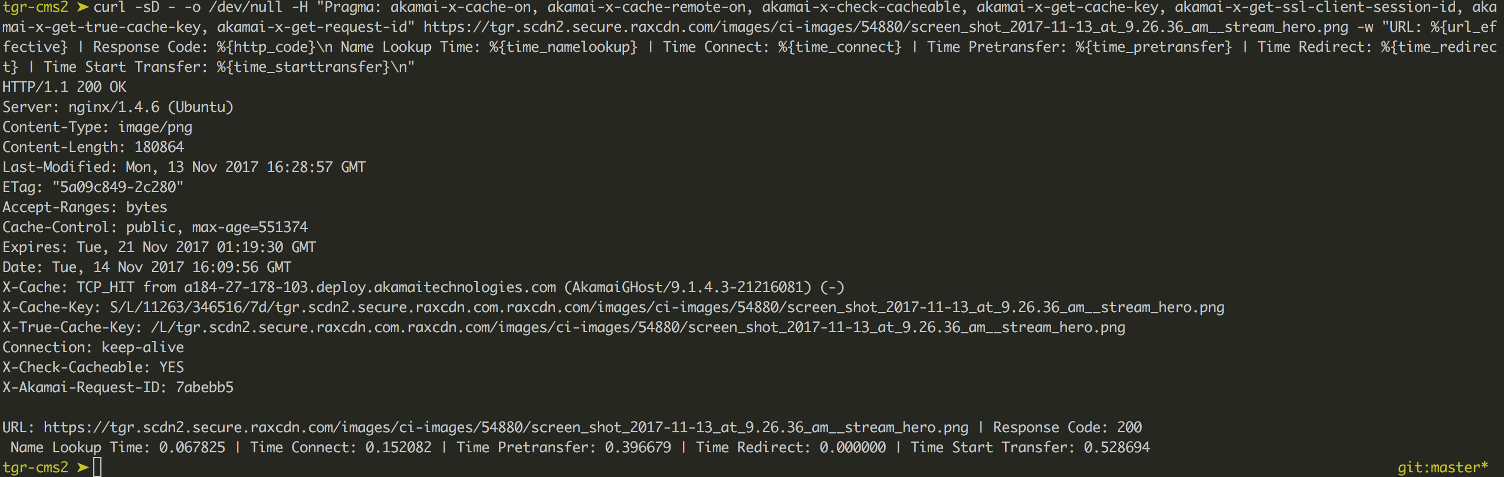The image size is (1504, 477).
Task: Click the Content-Type image/png header
Action: click(x=97, y=127)
